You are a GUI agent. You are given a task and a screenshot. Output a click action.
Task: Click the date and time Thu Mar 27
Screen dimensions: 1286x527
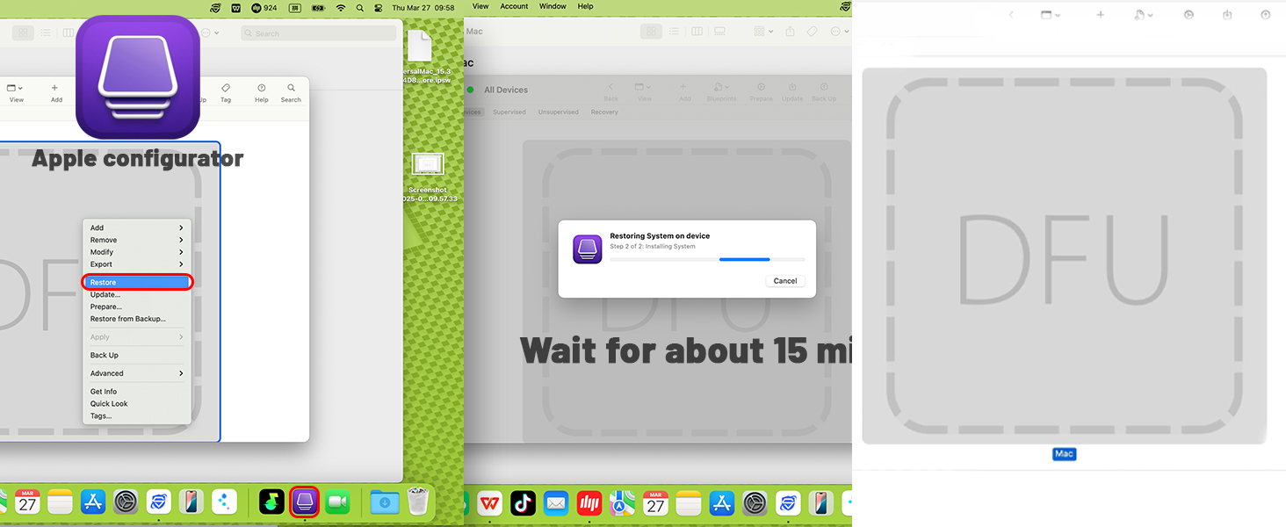pos(423,7)
